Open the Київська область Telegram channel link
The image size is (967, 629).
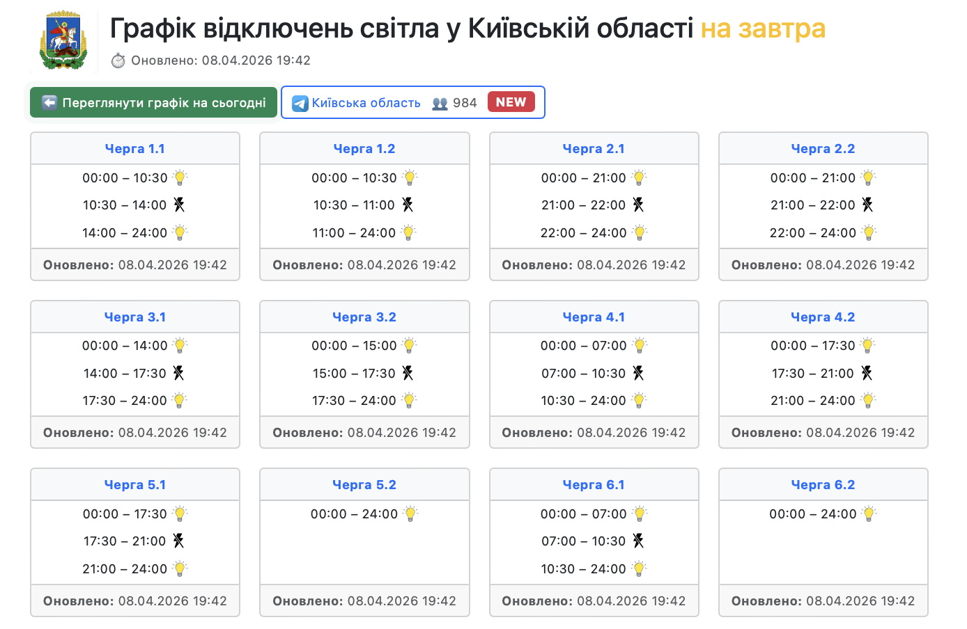[366, 103]
